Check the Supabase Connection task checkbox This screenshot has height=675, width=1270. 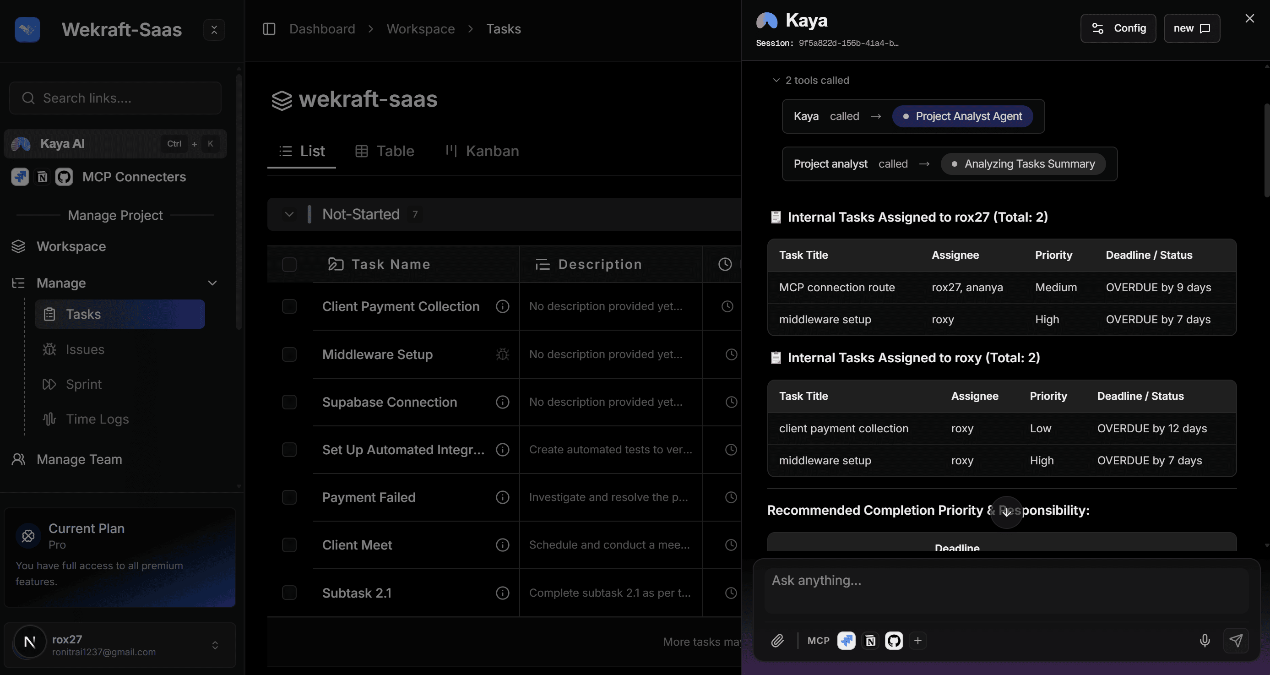coord(289,402)
